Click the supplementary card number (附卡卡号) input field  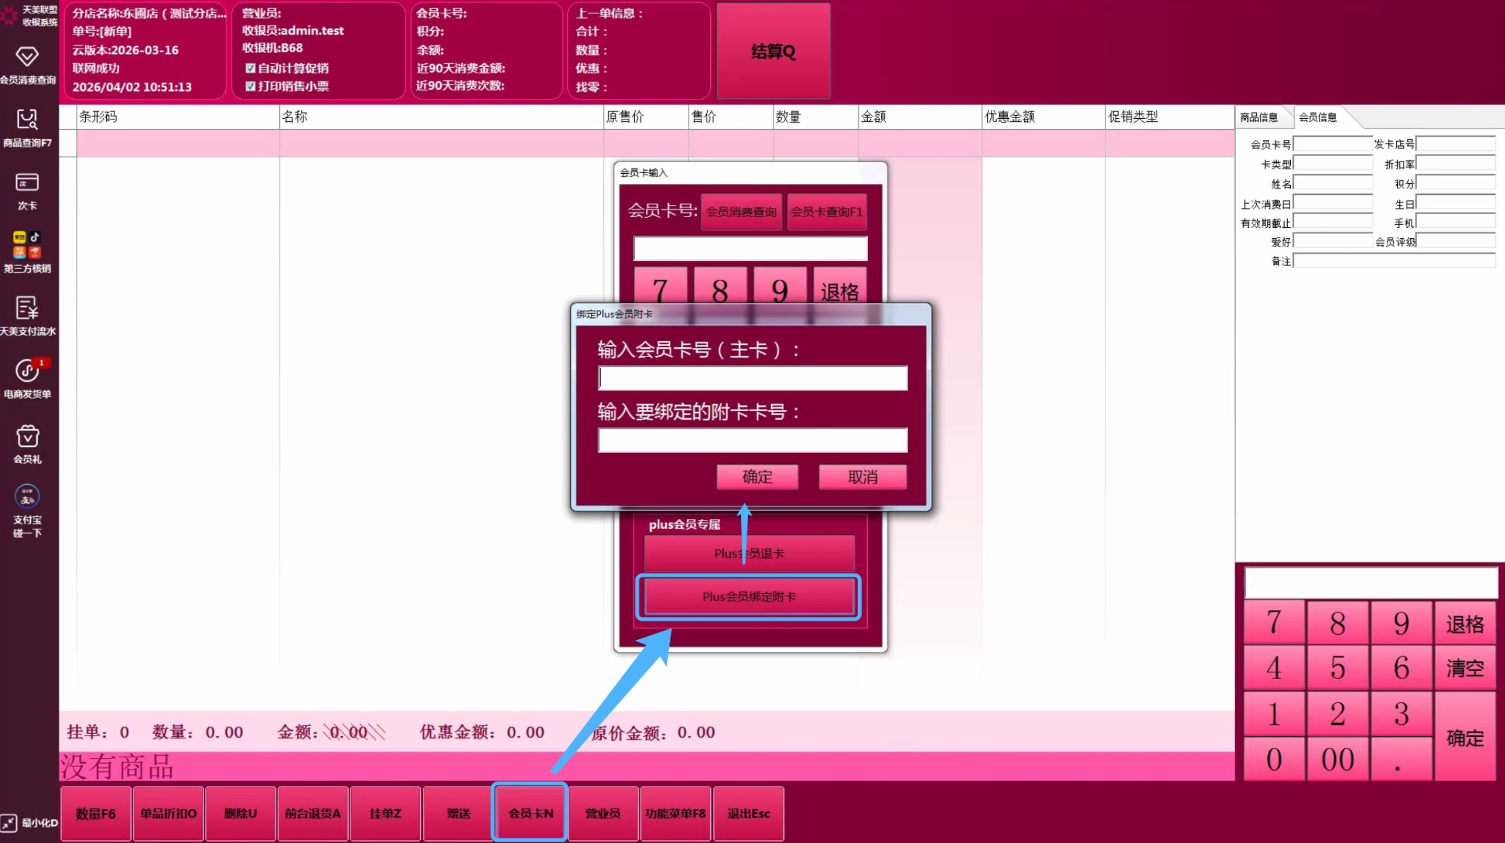[752, 440]
